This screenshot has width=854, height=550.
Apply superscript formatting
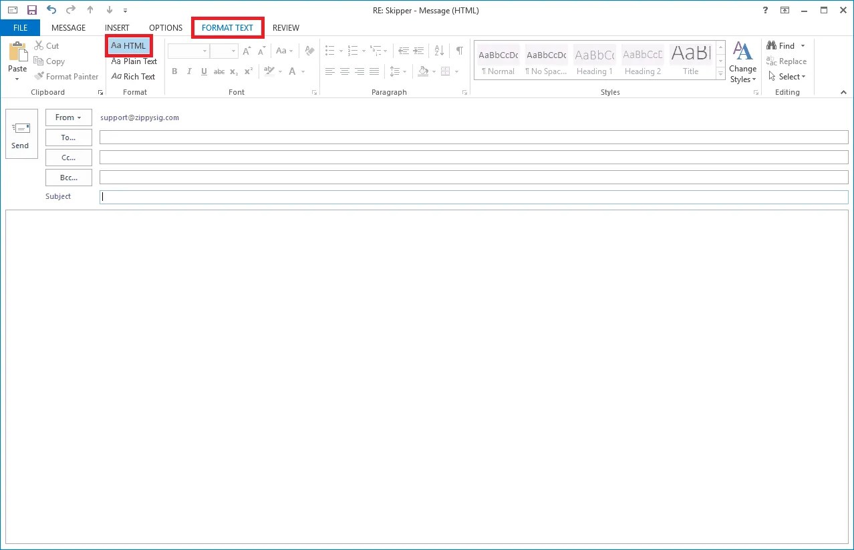click(249, 71)
